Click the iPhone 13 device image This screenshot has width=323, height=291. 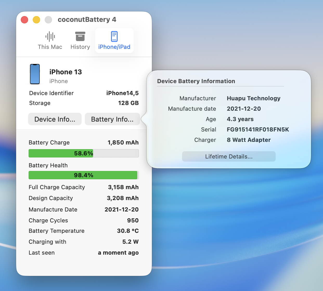point(35,74)
